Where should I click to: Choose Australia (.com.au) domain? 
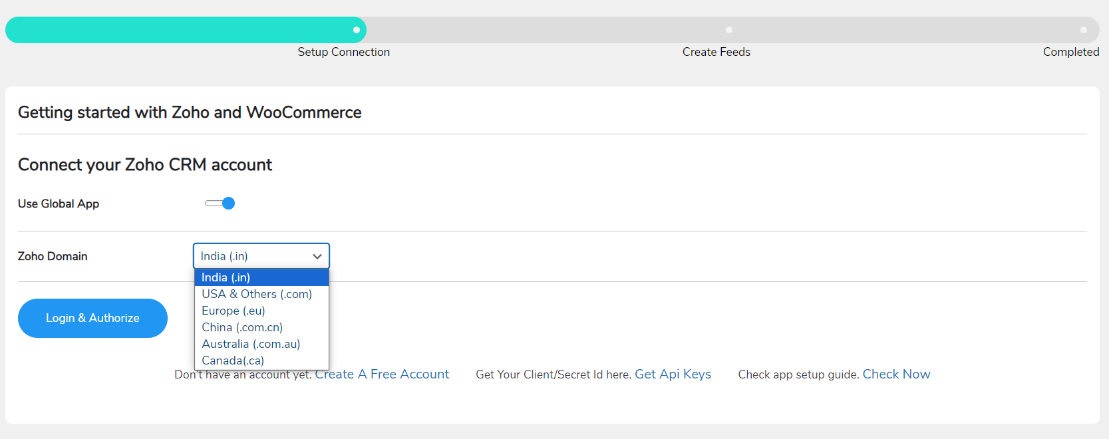coord(261,344)
